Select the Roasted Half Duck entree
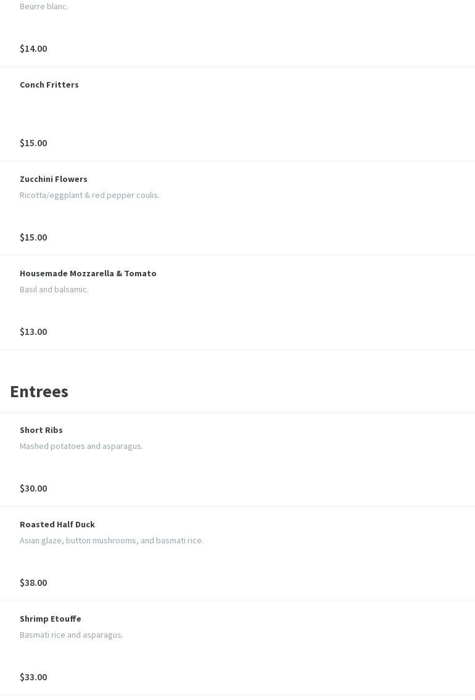 coord(57,524)
